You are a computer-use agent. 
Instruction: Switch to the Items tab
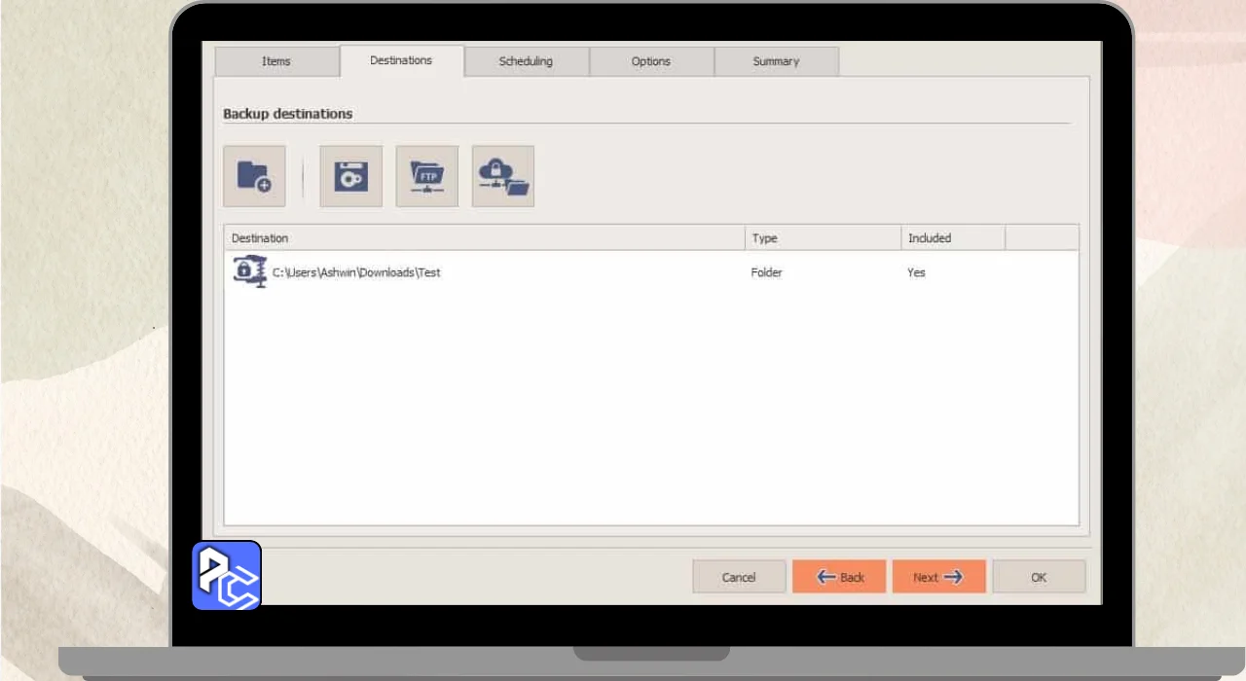tap(276, 61)
